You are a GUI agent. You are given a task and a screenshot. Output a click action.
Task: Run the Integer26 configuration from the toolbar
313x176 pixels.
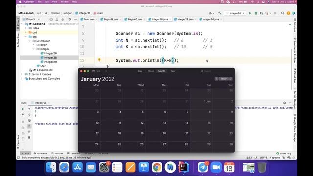pos(250,13)
